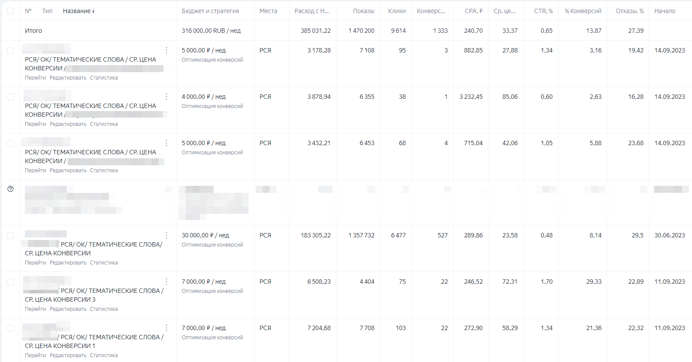Sort the table by the Показы column
This screenshot has height=362, width=692.
tap(363, 11)
